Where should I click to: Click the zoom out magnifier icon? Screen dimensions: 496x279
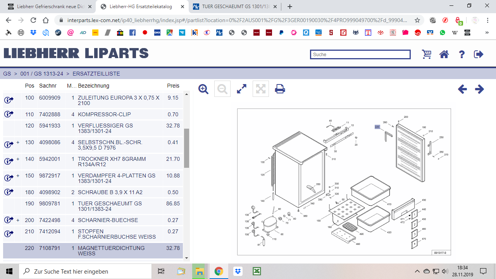(222, 89)
